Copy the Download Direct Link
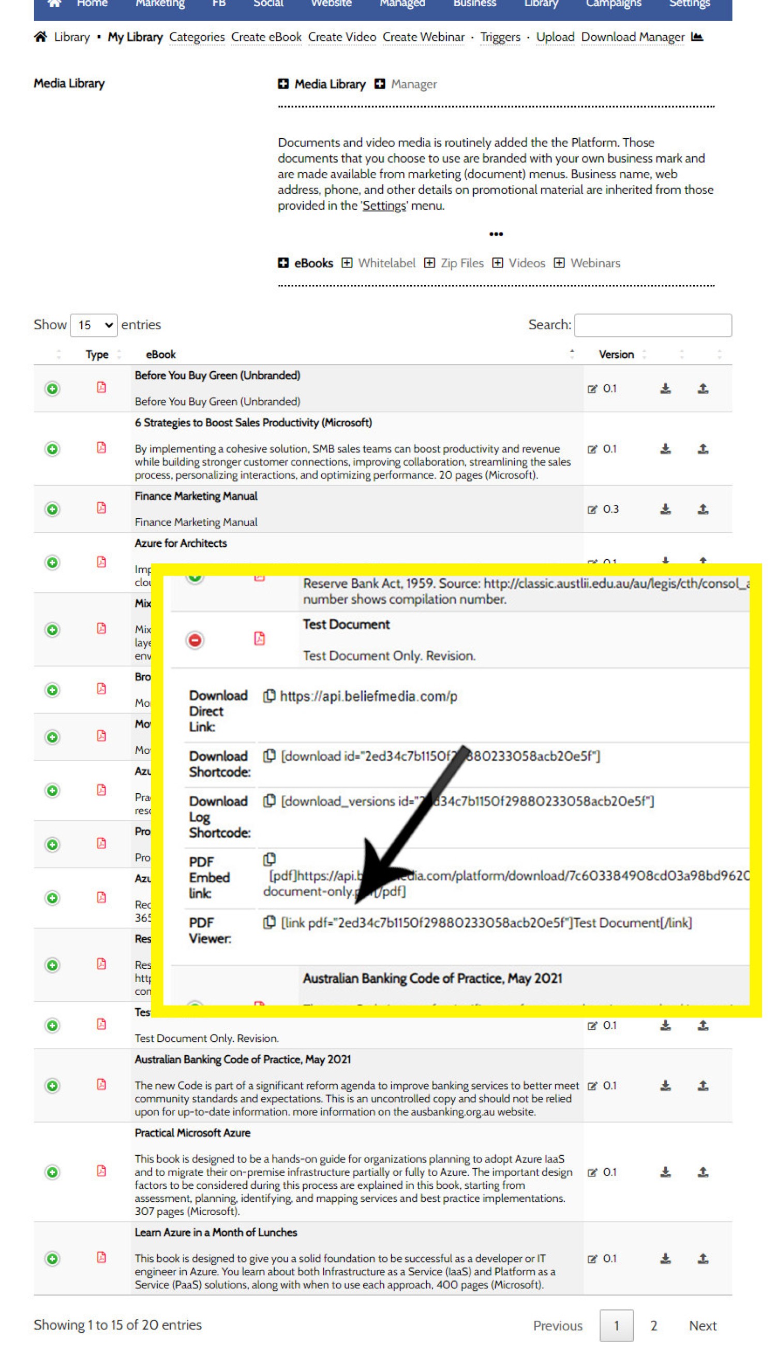The width and height of the screenshot is (776, 1368). (x=269, y=695)
